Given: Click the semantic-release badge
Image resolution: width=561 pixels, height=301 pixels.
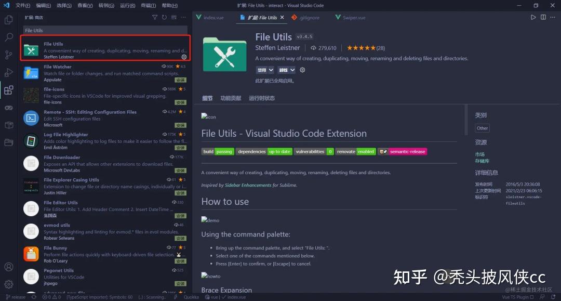Looking at the screenshot, I should 403,152.
